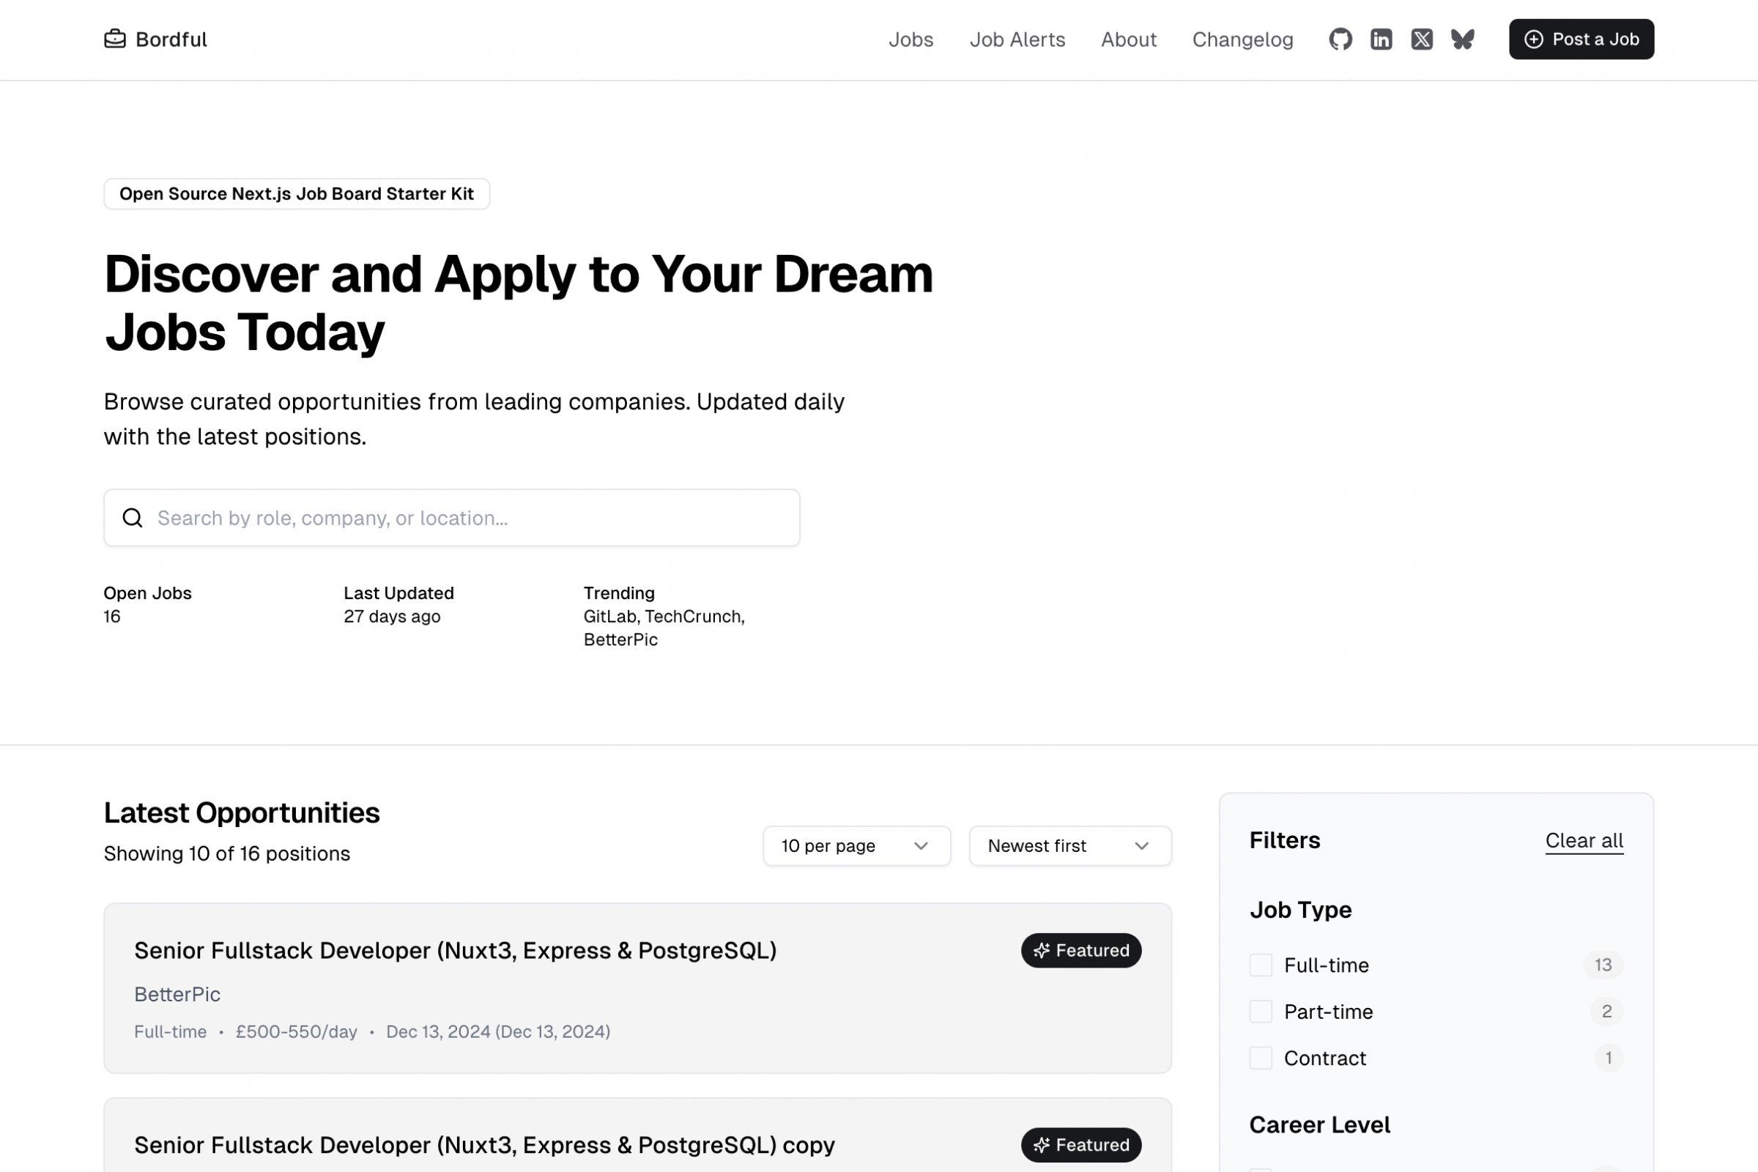Check the Part-time filter box
Screen dimensions: 1758x1172
click(x=1260, y=1011)
